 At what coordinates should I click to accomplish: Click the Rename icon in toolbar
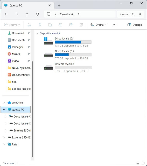coord(60,25)
